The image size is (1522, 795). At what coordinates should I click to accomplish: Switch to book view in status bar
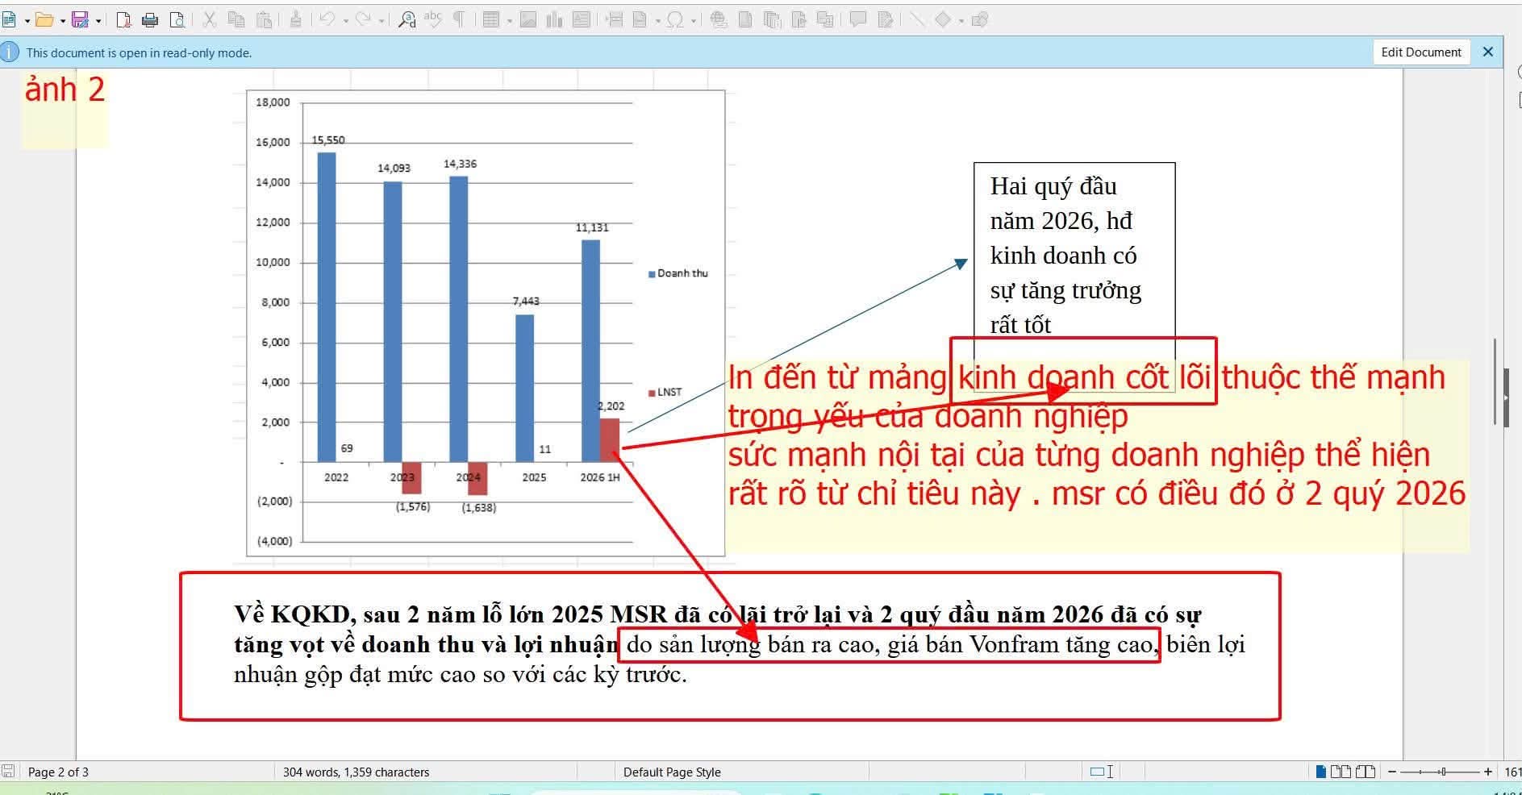tap(1366, 772)
